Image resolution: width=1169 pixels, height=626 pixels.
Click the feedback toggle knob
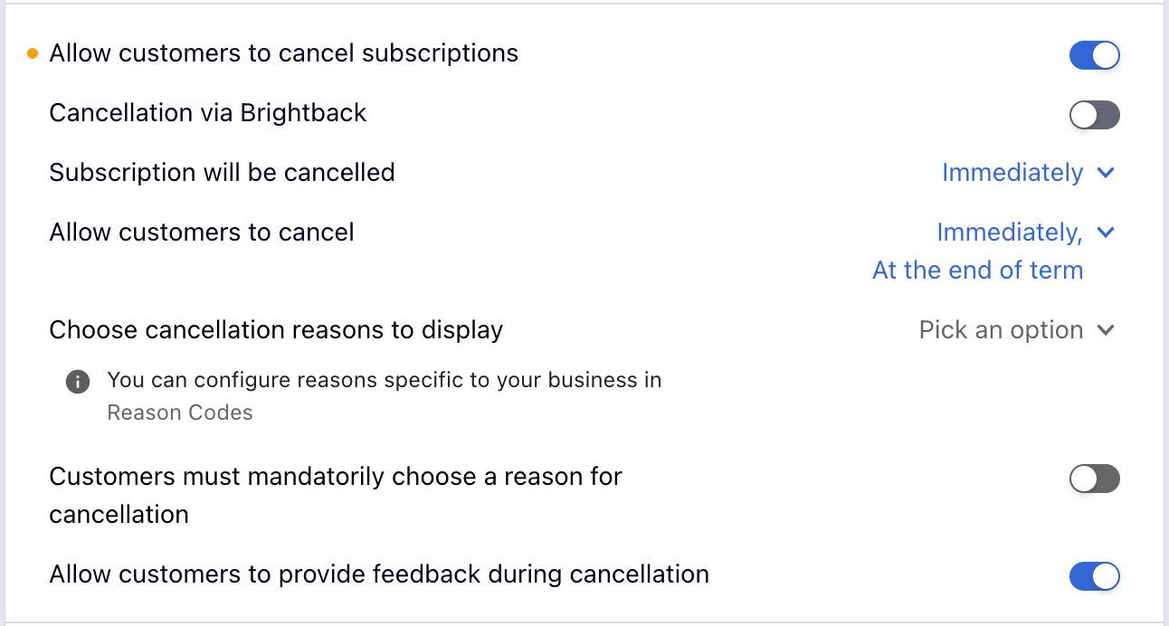click(x=1104, y=576)
